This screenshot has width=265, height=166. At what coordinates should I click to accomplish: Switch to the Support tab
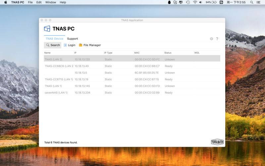(x=73, y=39)
